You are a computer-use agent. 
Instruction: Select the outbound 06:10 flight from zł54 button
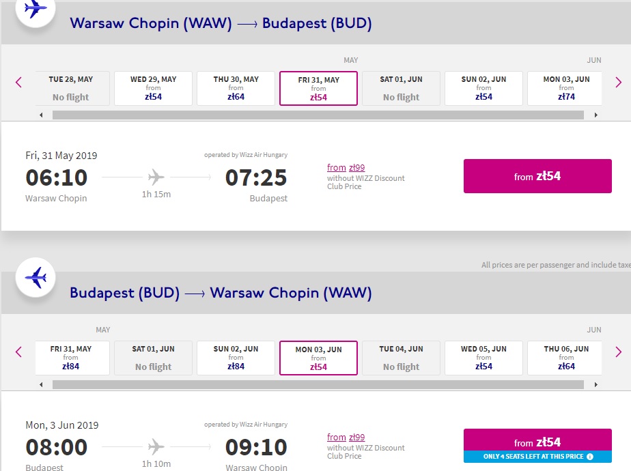point(537,176)
